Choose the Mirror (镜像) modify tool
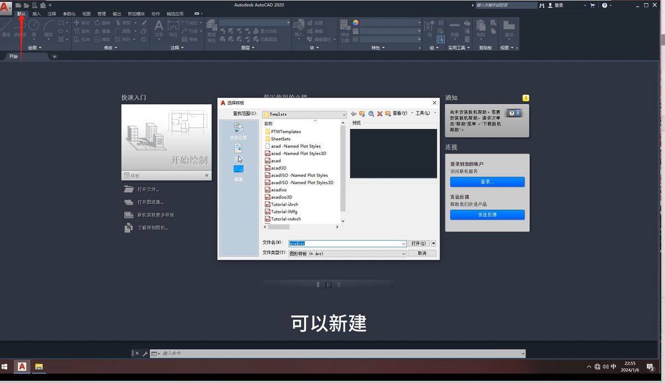The image size is (665, 383). 102,31
